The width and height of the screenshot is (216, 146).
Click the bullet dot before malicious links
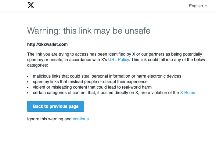click(28, 76)
